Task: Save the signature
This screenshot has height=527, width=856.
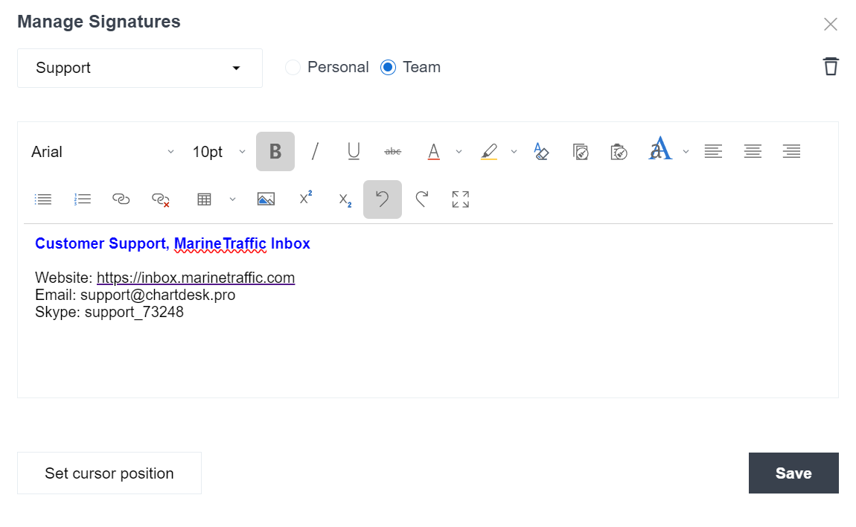Action: tap(793, 473)
